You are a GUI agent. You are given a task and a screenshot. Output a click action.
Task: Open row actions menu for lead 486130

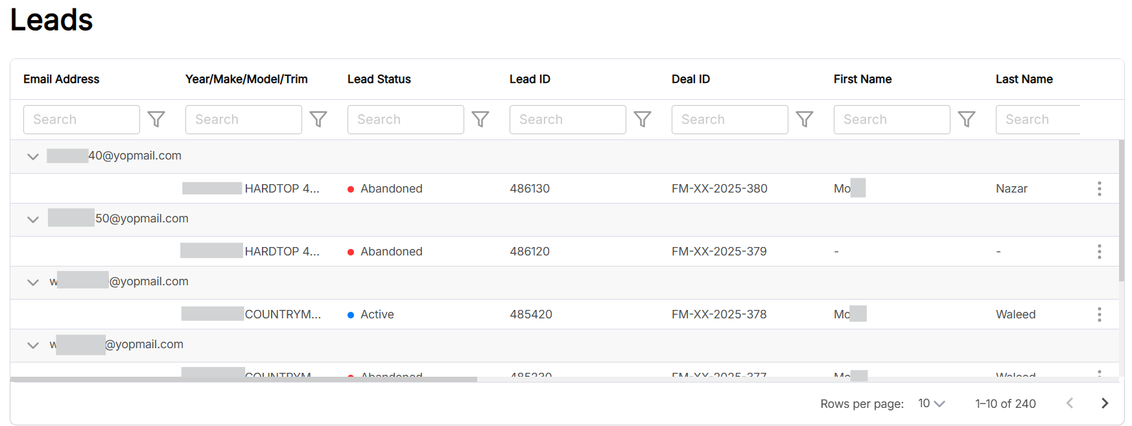[1099, 189]
